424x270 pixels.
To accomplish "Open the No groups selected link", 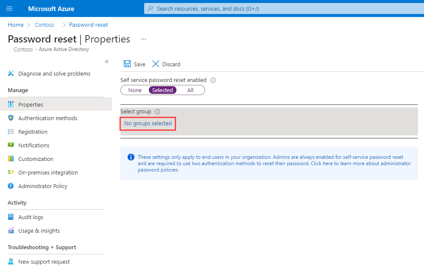I will 148,123.
